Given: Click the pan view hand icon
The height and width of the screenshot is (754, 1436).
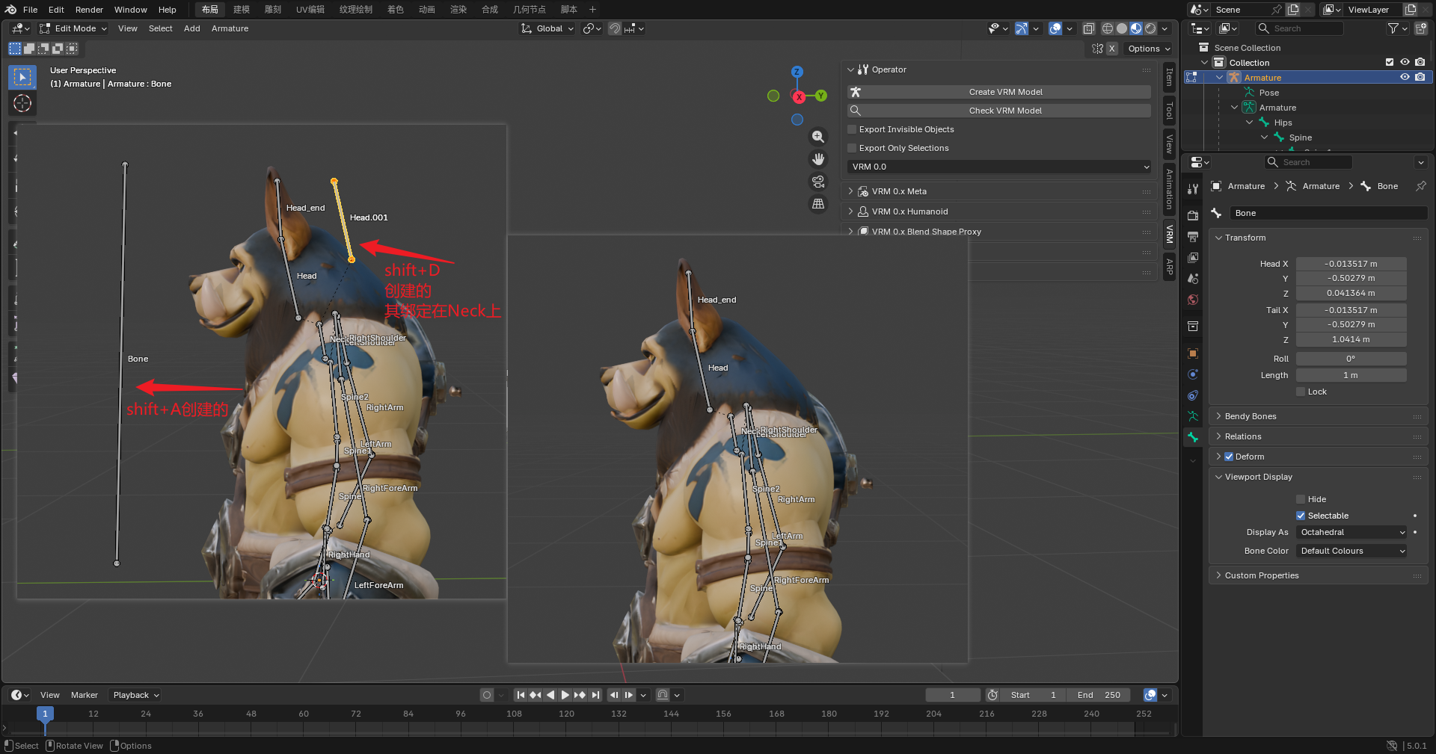Looking at the screenshot, I should pyautogui.click(x=818, y=159).
